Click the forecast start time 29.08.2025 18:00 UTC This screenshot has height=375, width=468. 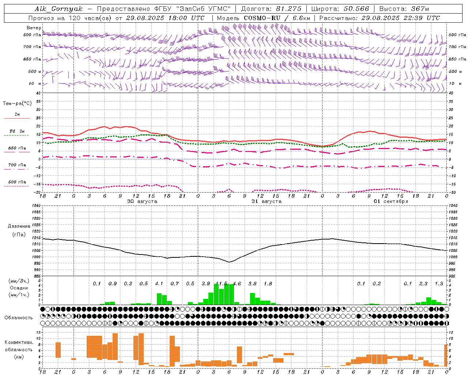click(x=165, y=18)
